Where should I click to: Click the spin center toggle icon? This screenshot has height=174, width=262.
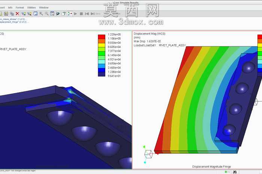pyautogui.click(x=70, y=14)
